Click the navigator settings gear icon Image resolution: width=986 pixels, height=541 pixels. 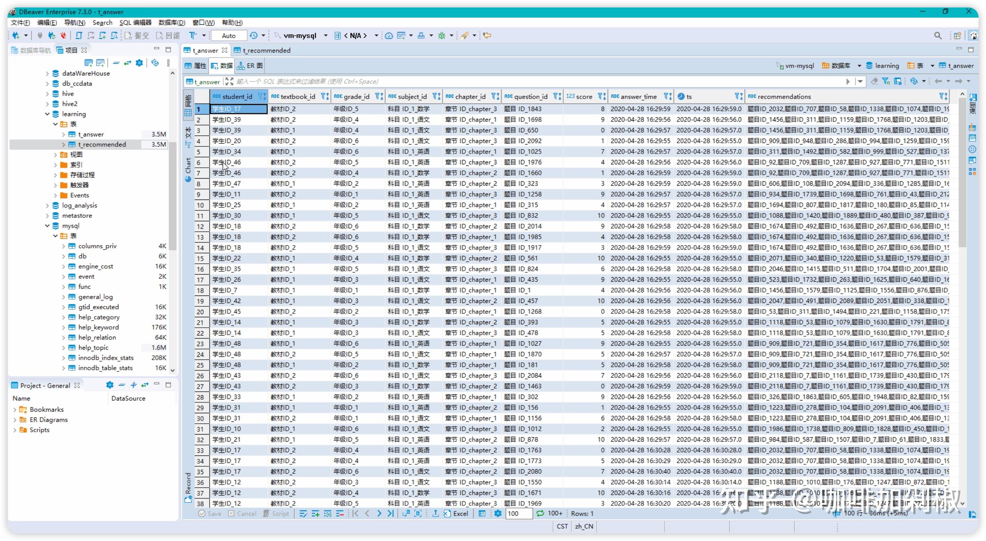point(139,63)
